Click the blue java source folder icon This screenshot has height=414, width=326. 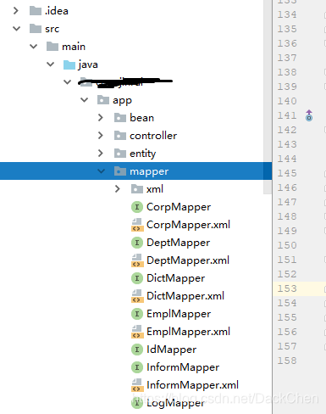click(x=69, y=64)
